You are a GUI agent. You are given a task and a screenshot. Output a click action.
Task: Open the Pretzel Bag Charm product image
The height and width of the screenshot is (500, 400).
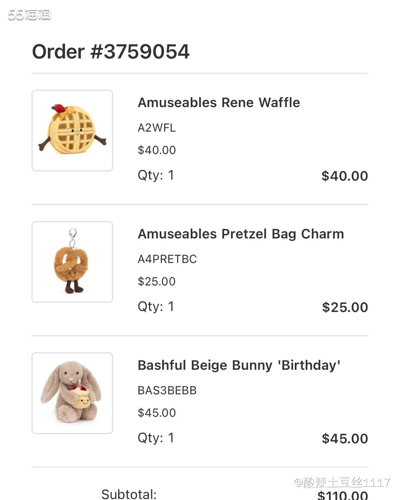(72, 262)
